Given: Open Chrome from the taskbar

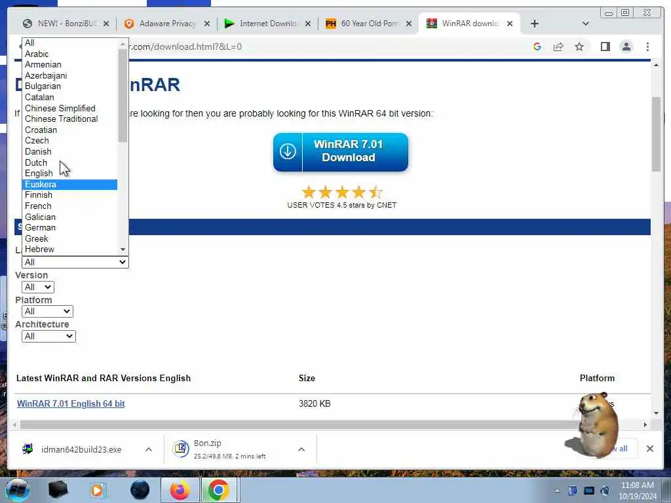Looking at the screenshot, I should (x=218, y=490).
